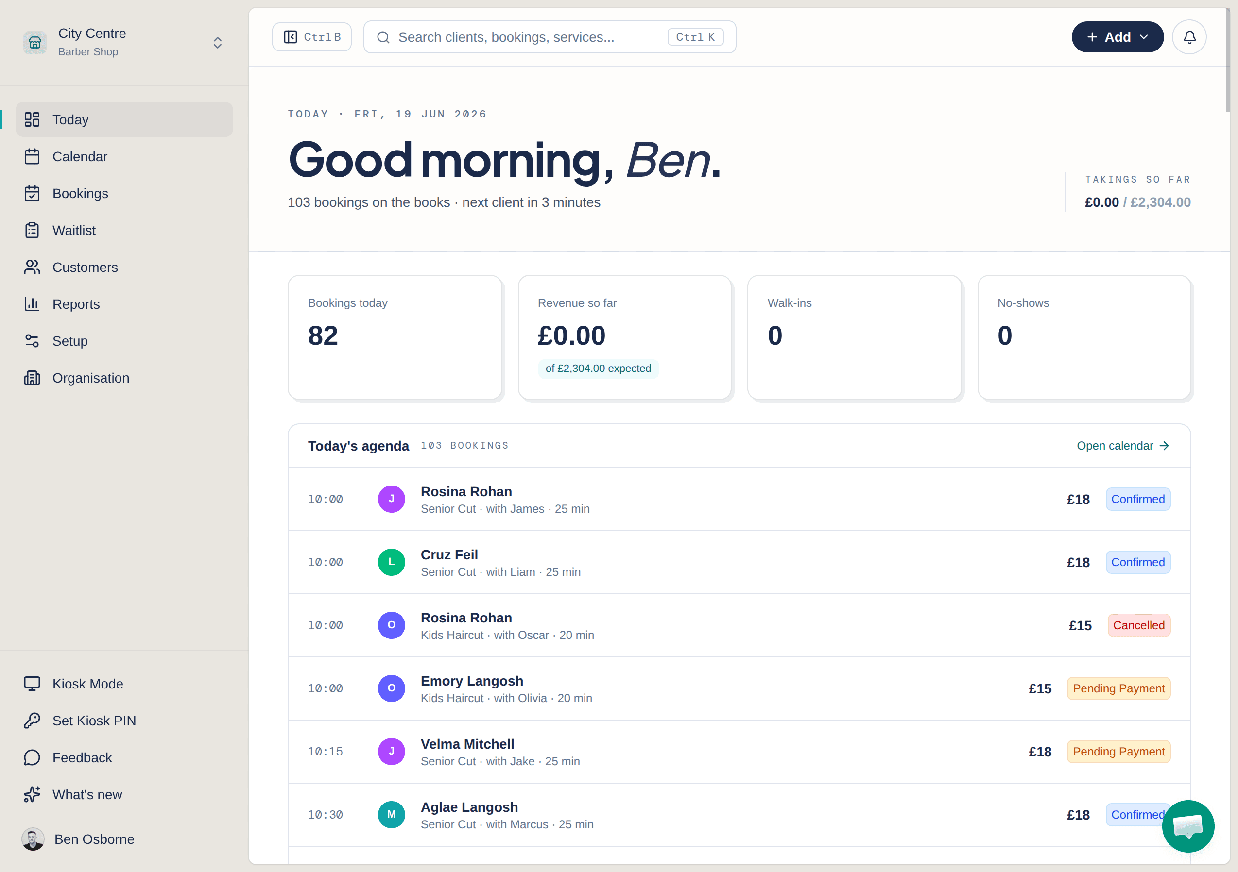Launch Kiosk Mode monitor icon
The width and height of the screenshot is (1238, 872).
pyautogui.click(x=32, y=683)
